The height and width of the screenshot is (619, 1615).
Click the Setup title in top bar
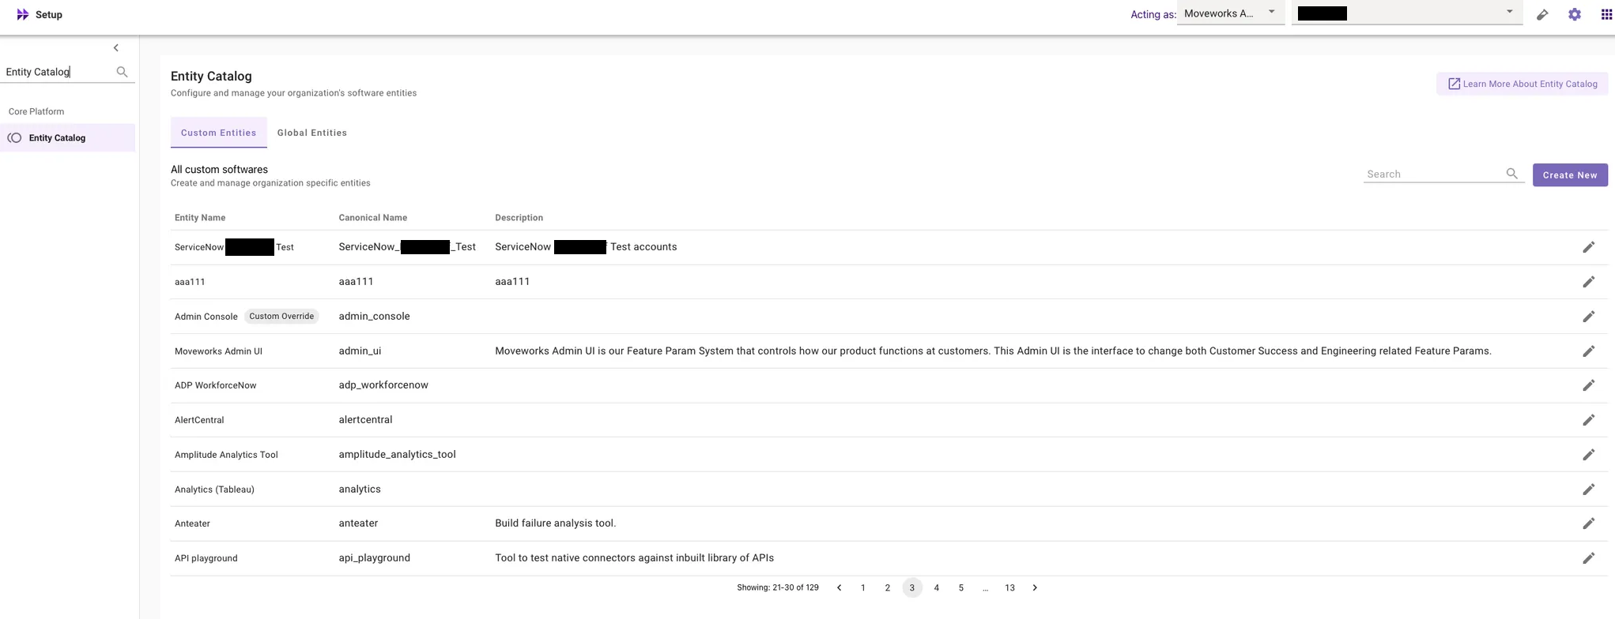(49, 14)
